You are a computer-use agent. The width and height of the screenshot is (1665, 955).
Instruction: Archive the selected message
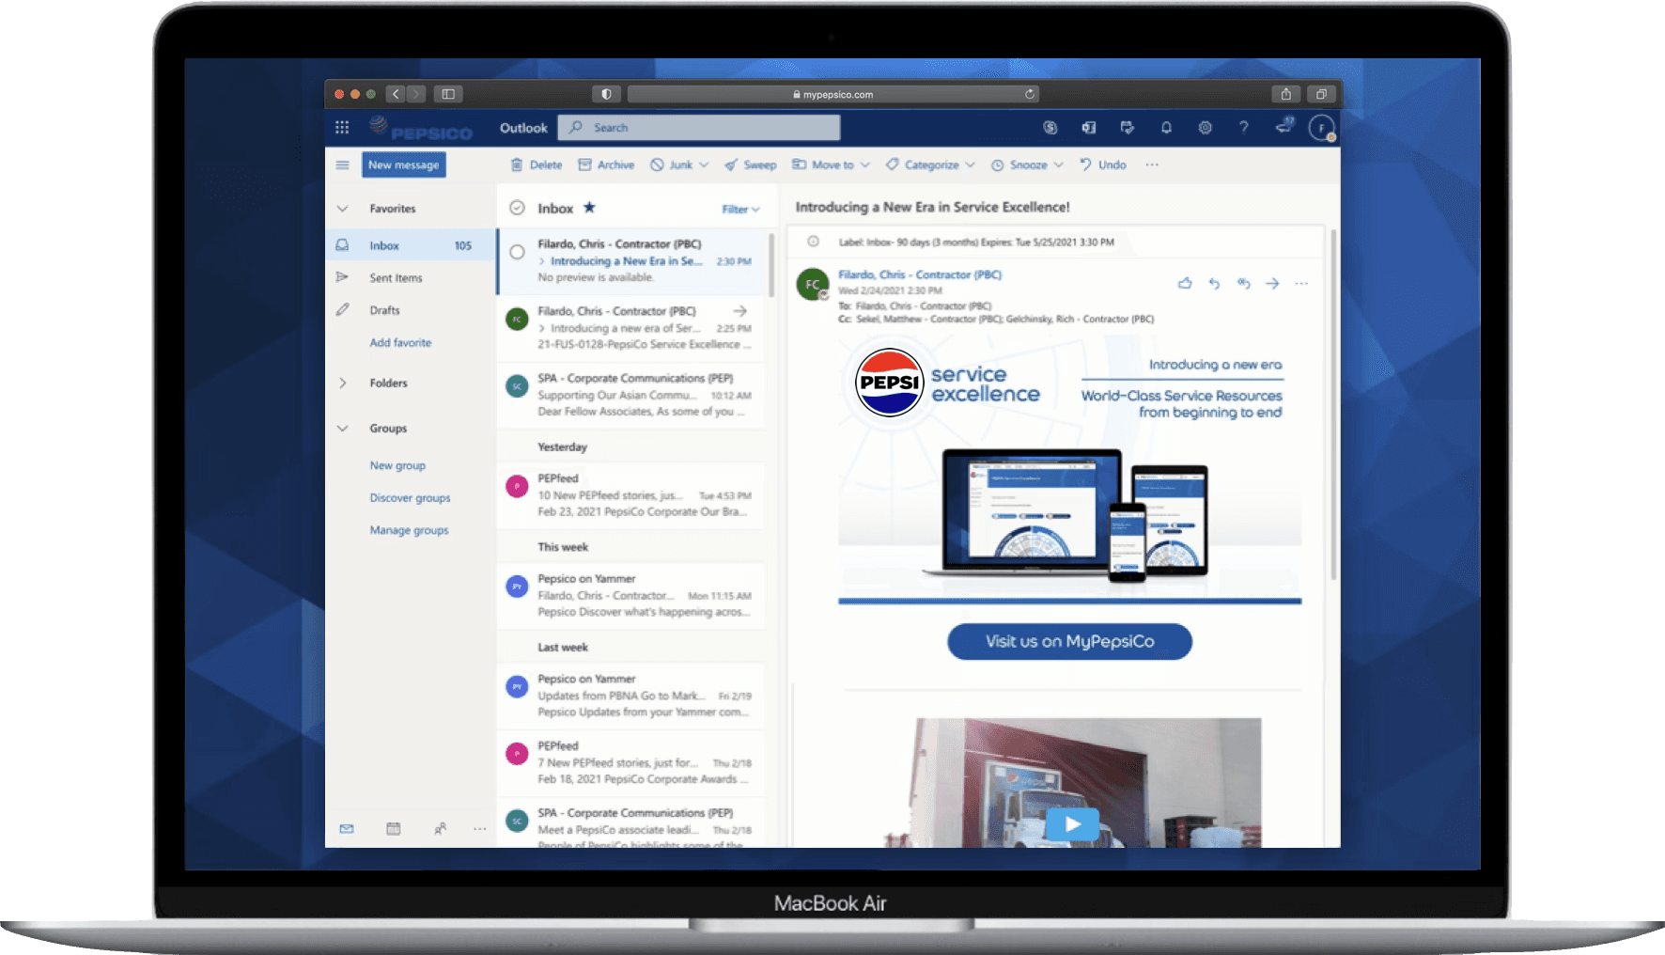tap(606, 165)
